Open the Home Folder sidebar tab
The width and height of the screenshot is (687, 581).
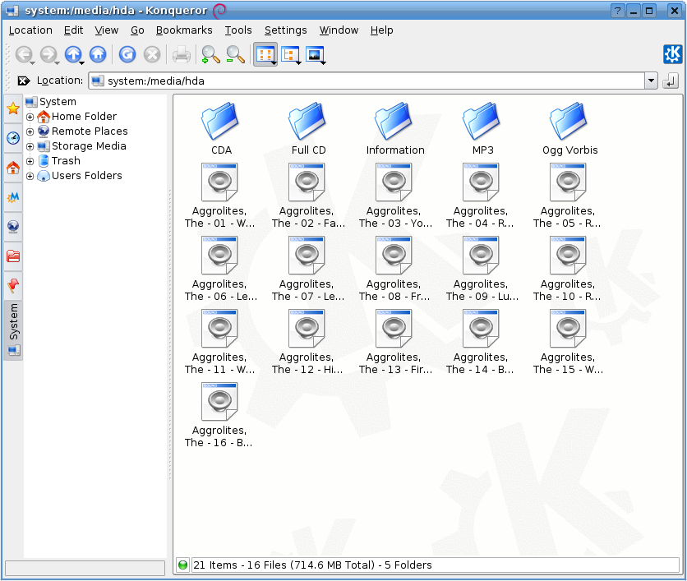click(x=13, y=168)
